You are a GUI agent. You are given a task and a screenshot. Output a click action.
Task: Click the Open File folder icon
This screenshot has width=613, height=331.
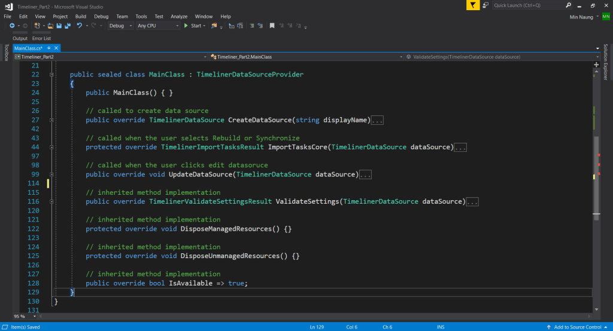51,26
